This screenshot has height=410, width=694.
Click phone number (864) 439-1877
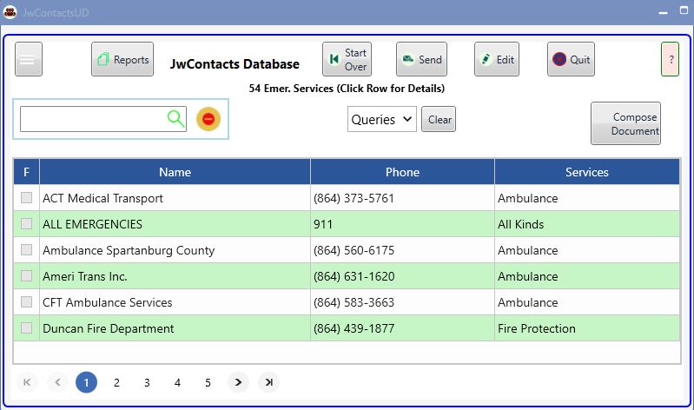[x=354, y=328]
